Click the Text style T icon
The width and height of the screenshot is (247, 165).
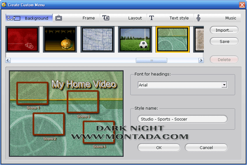tap(151, 18)
